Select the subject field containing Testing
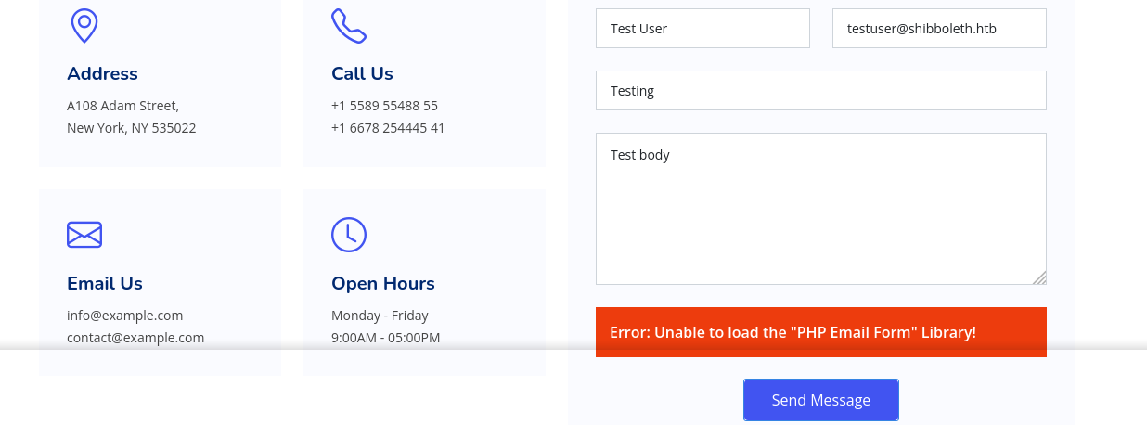Image resolution: width=1147 pixels, height=425 pixels. pos(820,91)
